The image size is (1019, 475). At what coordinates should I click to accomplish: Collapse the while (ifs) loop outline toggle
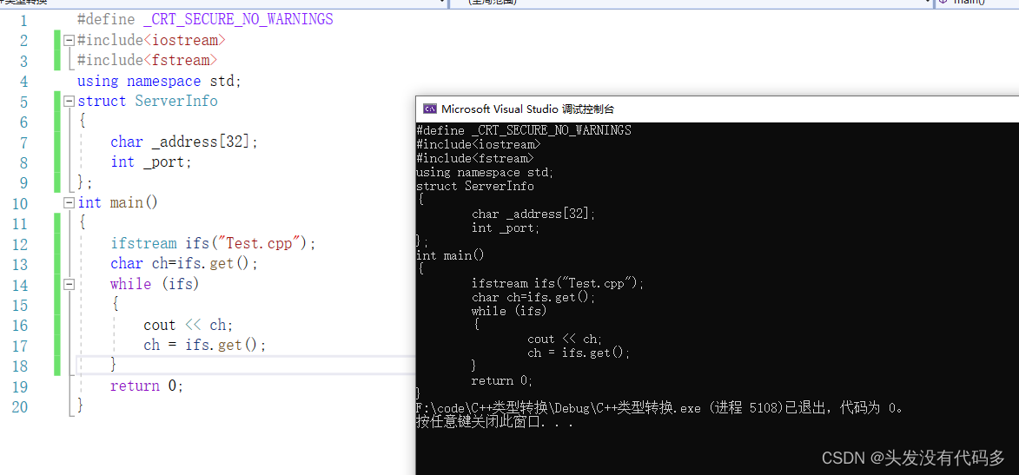tap(69, 284)
